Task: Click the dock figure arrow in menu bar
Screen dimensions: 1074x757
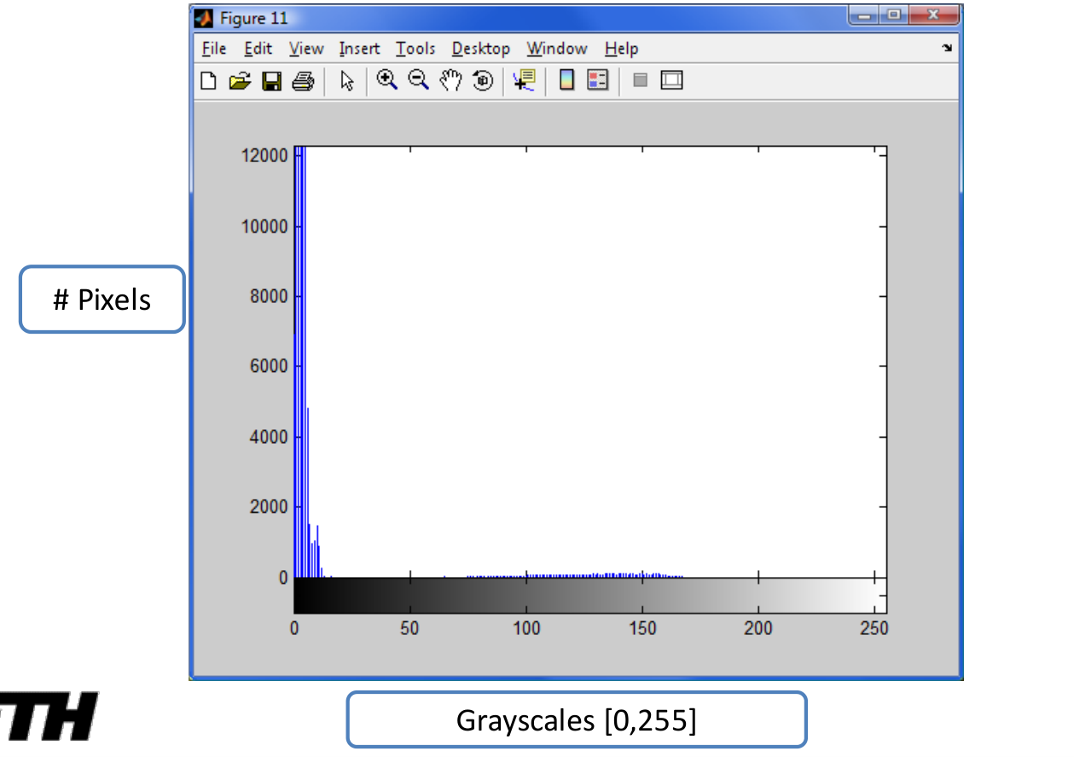Action: (x=946, y=49)
